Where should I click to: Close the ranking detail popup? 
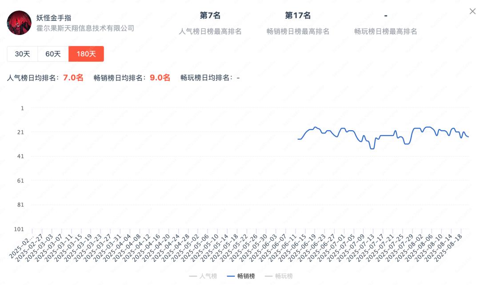tap(472, 12)
